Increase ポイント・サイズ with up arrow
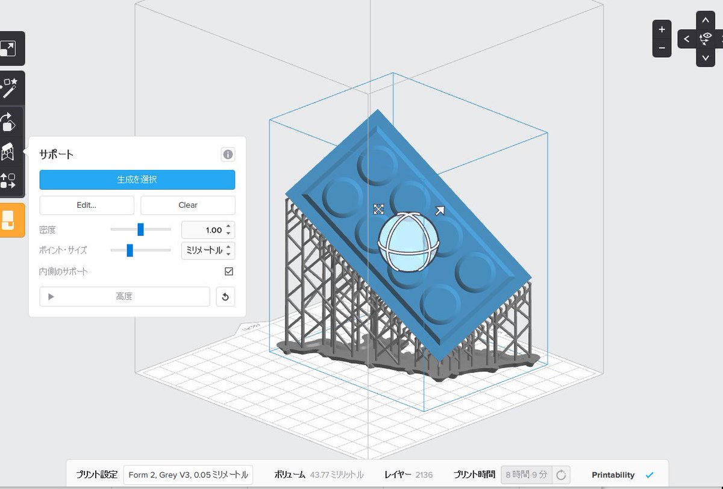The image size is (723, 489). pyautogui.click(x=228, y=248)
